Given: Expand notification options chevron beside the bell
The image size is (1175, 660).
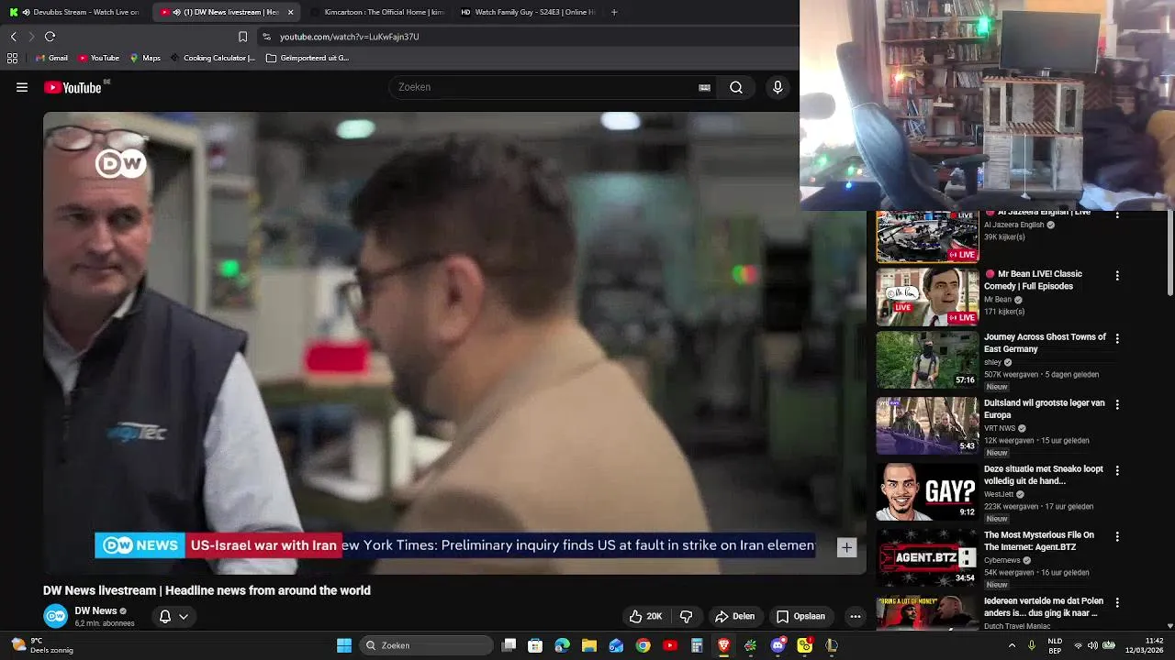Looking at the screenshot, I should (184, 616).
